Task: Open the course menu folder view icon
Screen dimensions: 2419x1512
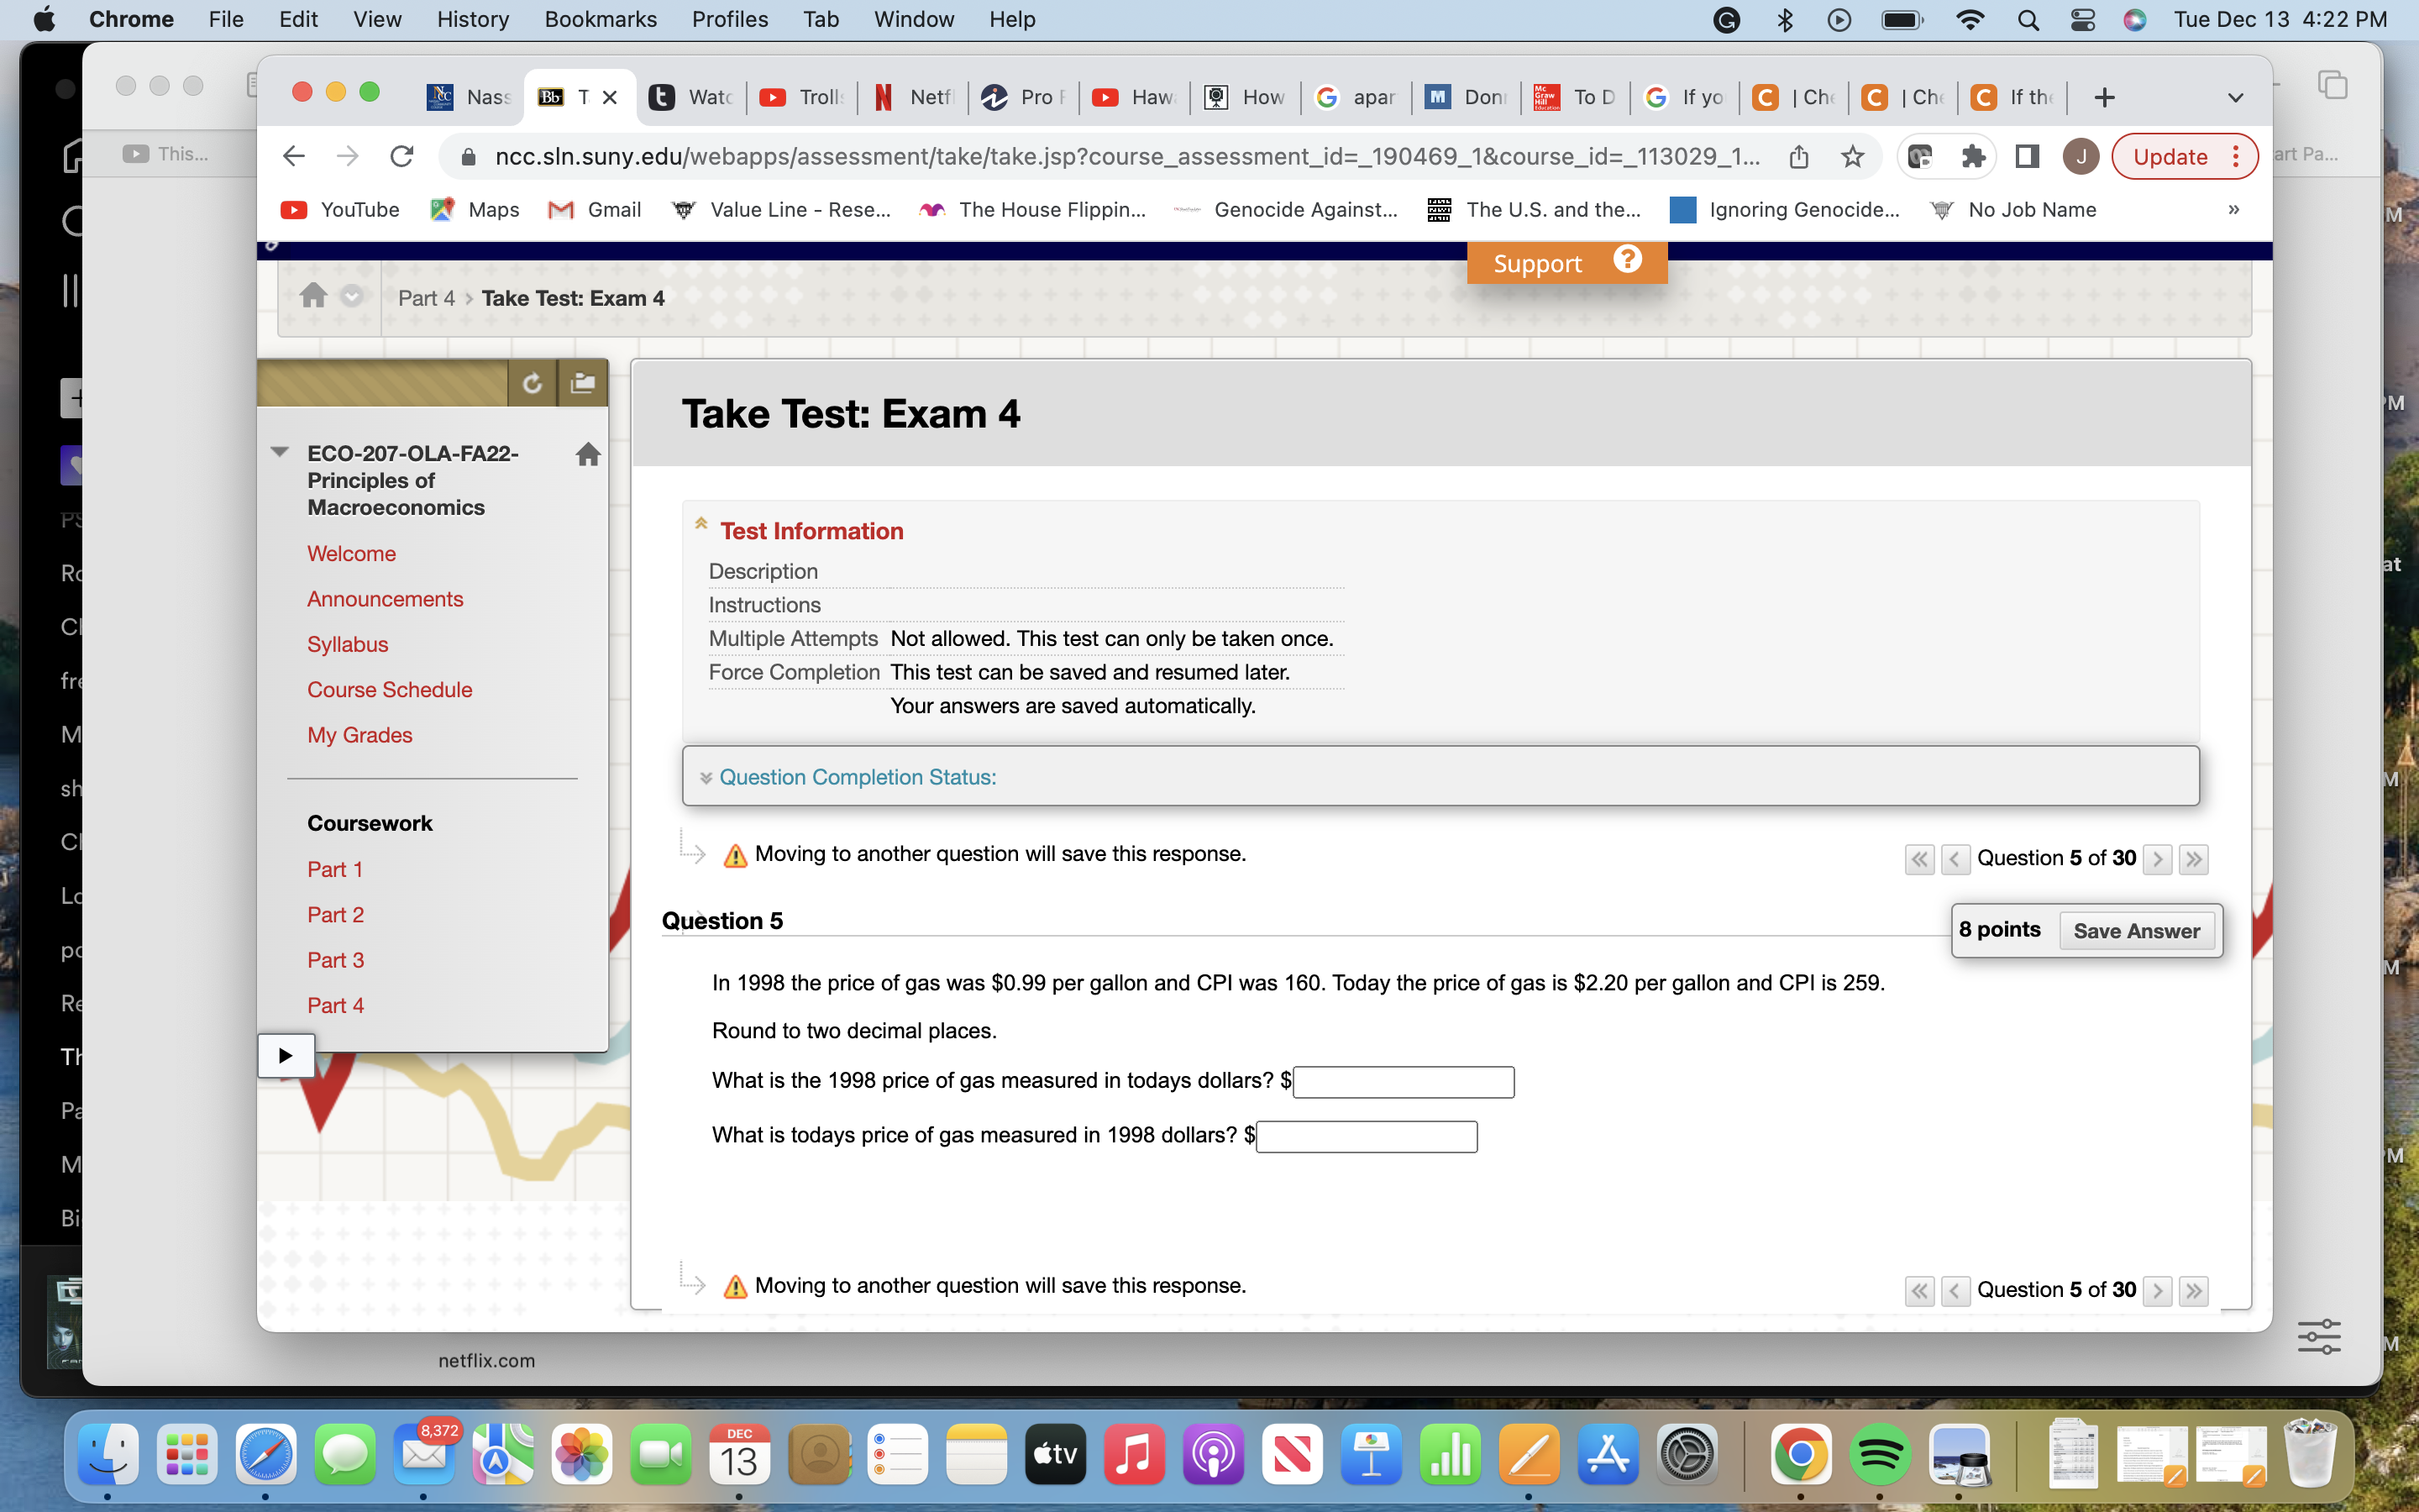Action: (x=582, y=383)
